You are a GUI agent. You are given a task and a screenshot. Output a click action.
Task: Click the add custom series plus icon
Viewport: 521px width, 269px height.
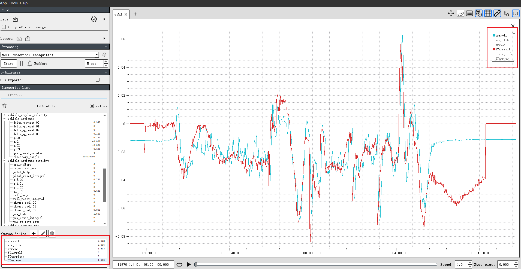[x=34, y=234]
